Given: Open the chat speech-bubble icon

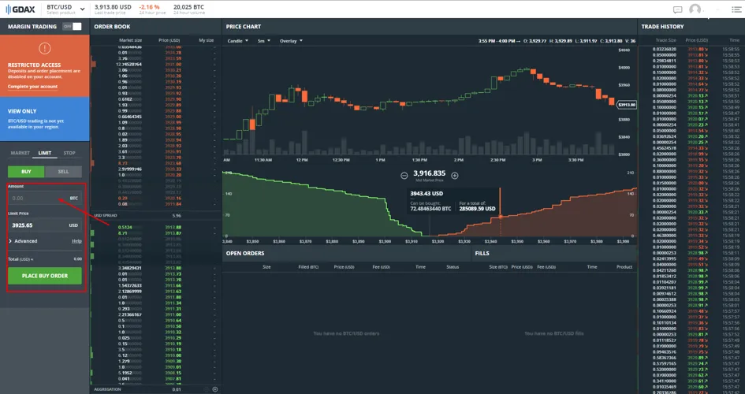Looking at the screenshot, I should (677, 9).
